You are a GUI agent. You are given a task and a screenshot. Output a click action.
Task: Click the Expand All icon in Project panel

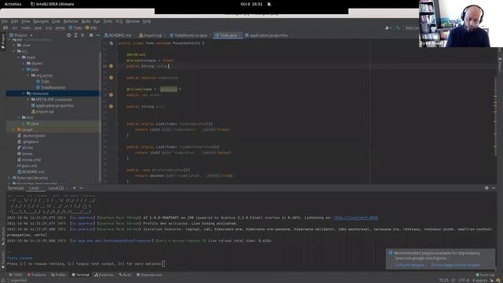click(x=75, y=35)
